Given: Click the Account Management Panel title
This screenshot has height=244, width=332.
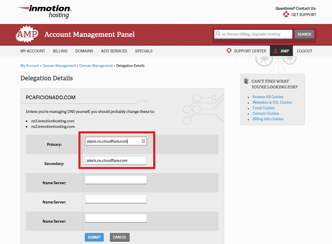Looking at the screenshot, I should (x=89, y=34).
